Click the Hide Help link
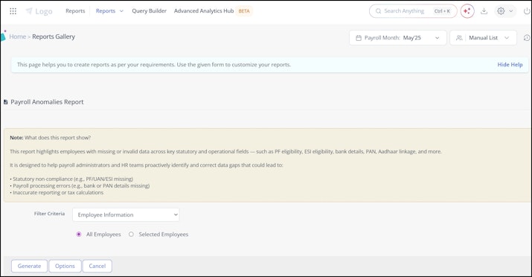Viewport: 532px width, 277px height. [x=510, y=65]
